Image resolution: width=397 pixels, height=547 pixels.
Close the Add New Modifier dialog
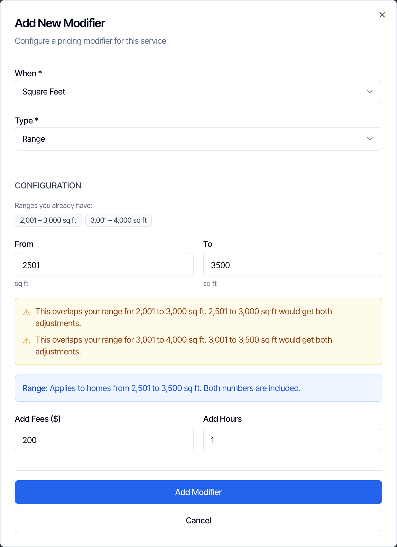coord(382,15)
